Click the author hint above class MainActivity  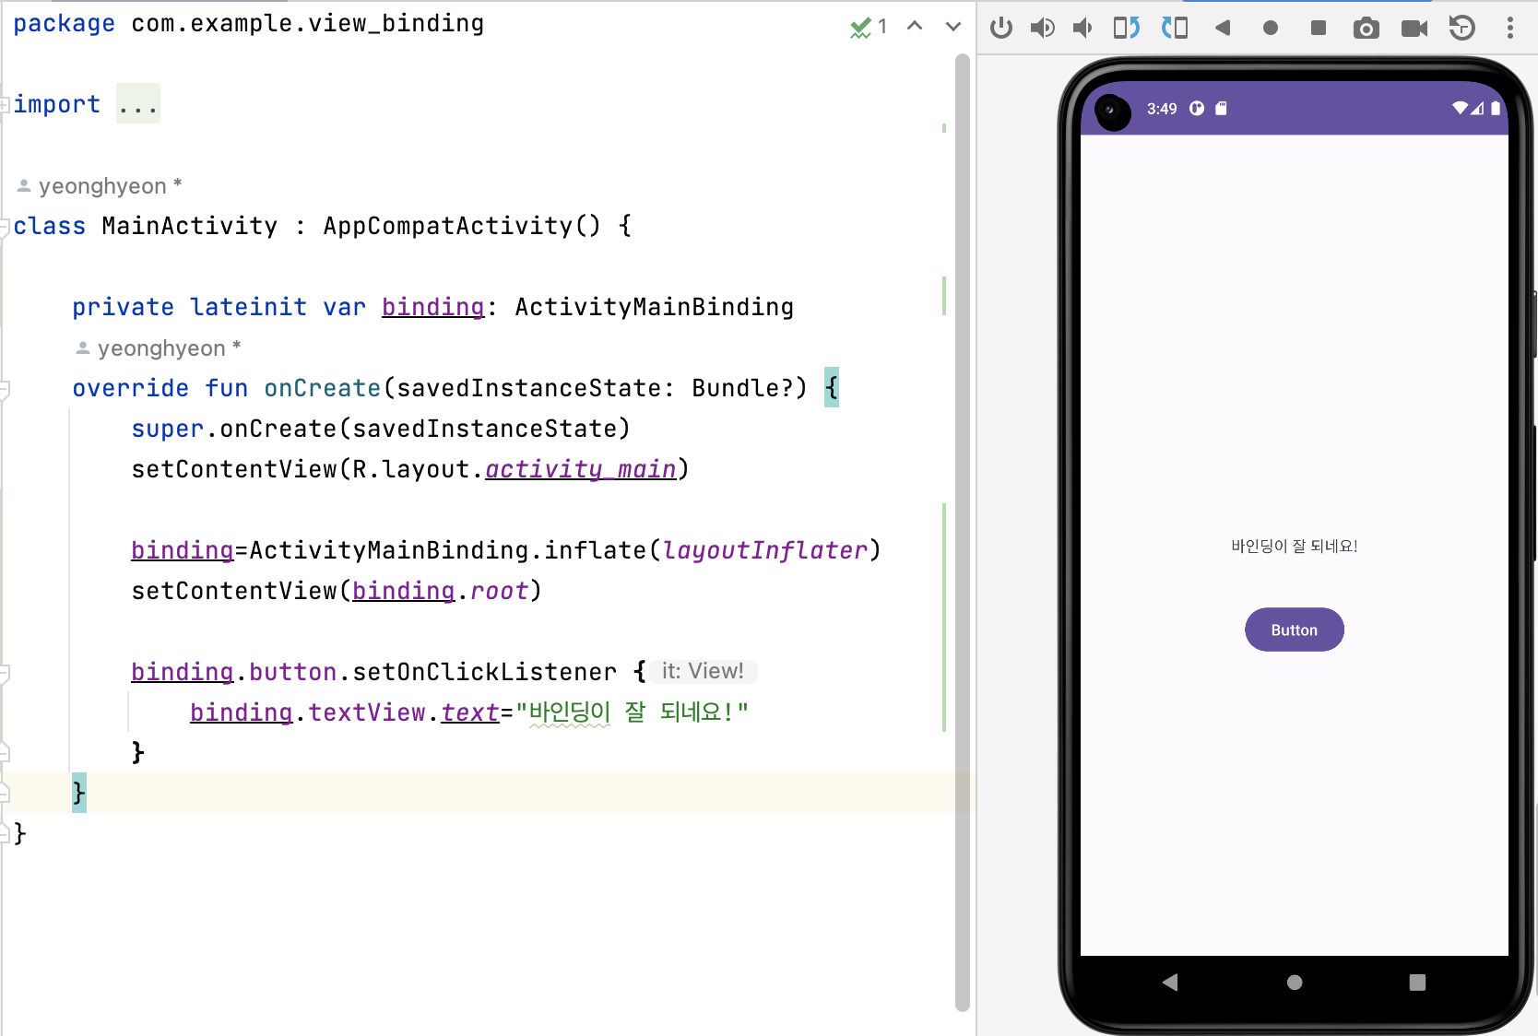click(x=100, y=186)
